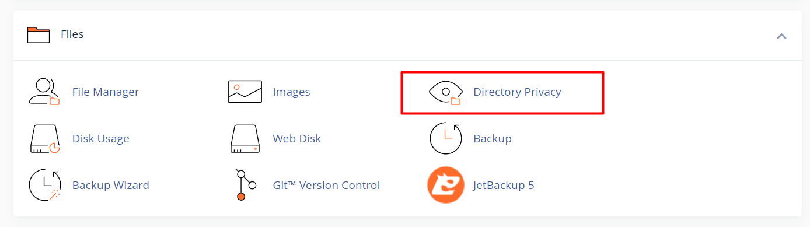Screen dimensions: 810x227
Task: Open the Directory Privacy link
Action: [x=517, y=92]
